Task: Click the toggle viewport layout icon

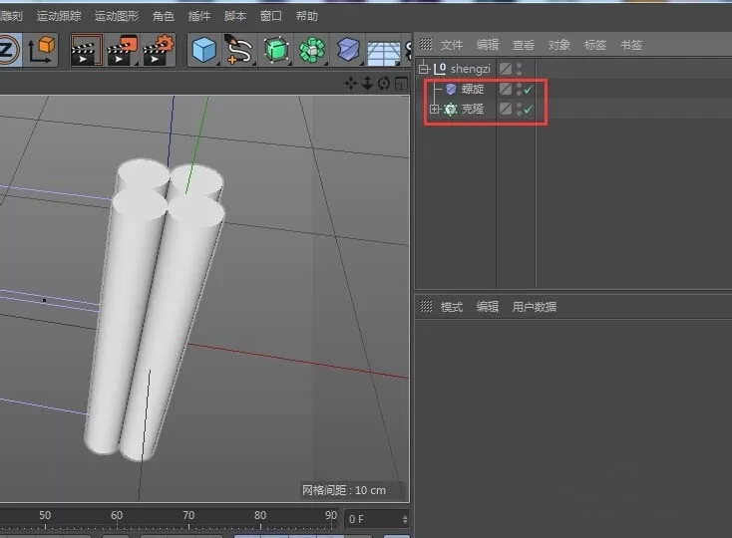Action: [401, 84]
